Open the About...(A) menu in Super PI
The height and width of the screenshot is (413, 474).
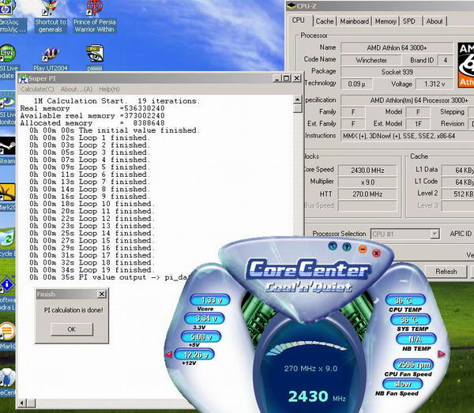77,89
